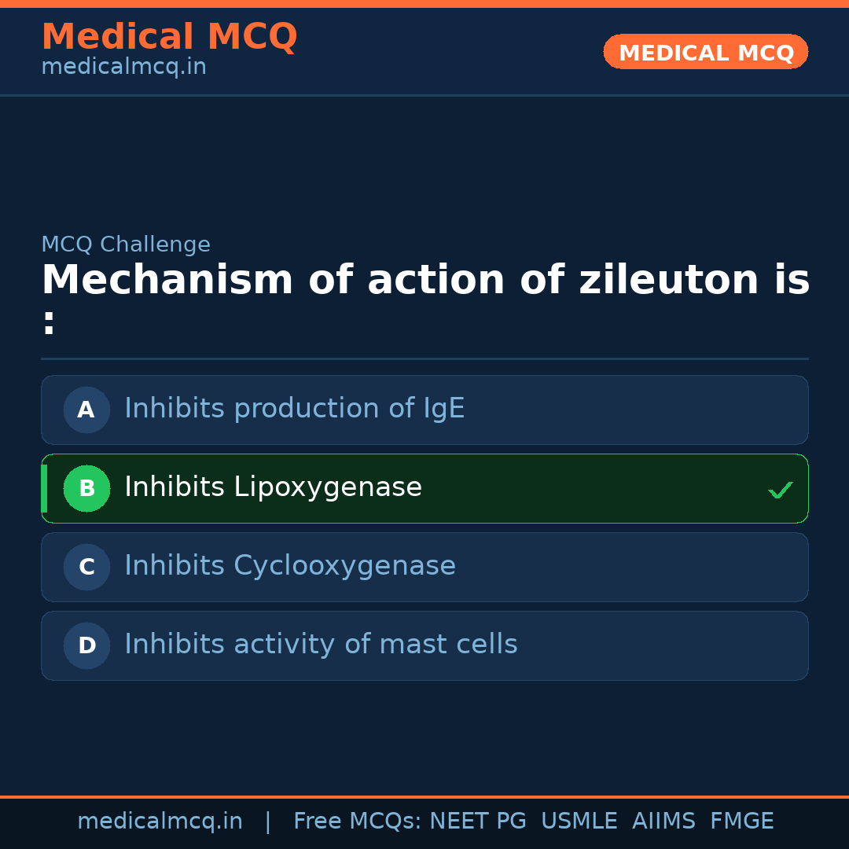Choose the letter C option circle
The height and width of the screenshot is (849, 849).
click(86, 567)
